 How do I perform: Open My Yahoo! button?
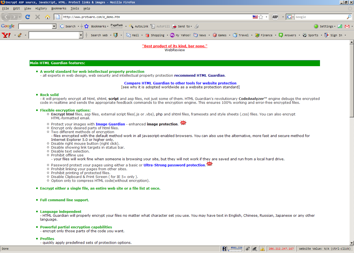[180, 35]
